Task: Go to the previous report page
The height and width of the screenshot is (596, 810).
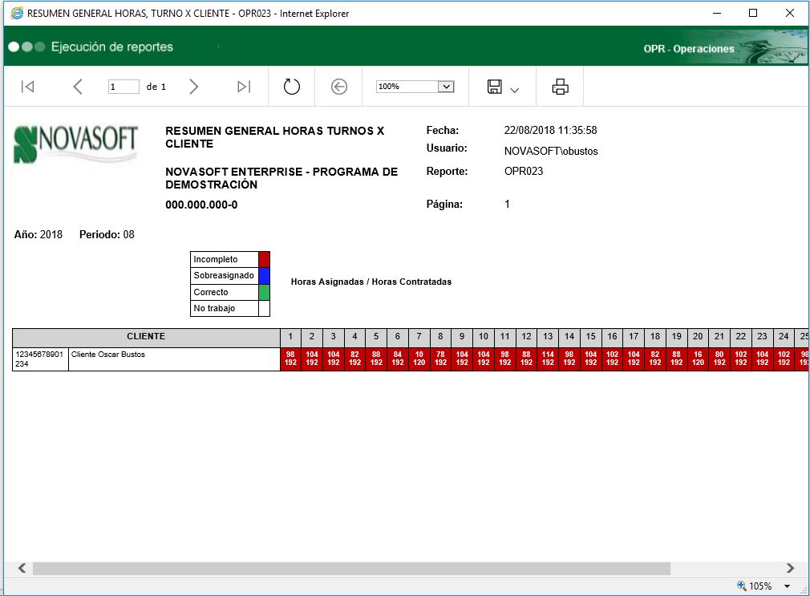Action: point(78,87)
